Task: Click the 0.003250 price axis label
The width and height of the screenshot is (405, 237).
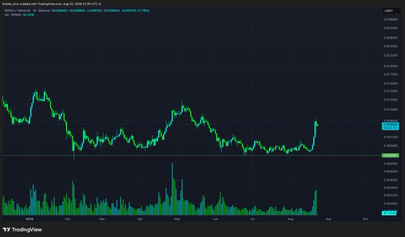Action: (391, 195)
